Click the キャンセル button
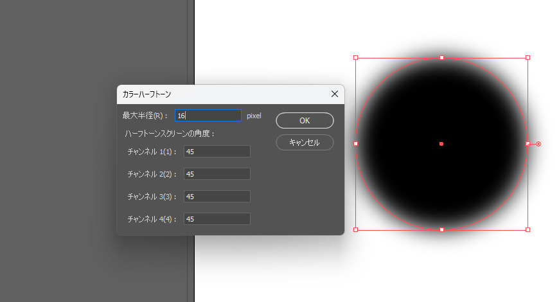The image size is (559, 302). click(305, 143)
